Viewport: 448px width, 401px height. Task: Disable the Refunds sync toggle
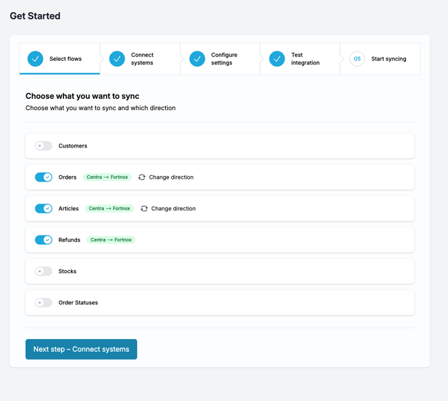click(43, 240)
